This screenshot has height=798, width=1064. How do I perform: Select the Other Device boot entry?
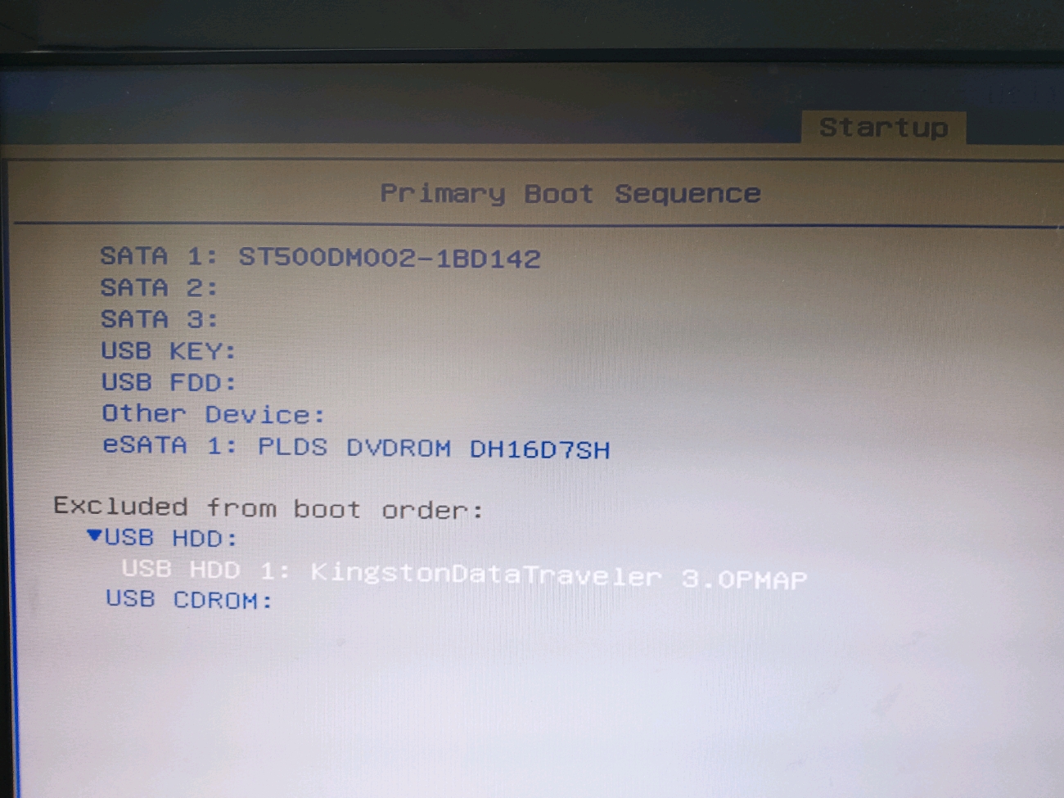point(214,414)
